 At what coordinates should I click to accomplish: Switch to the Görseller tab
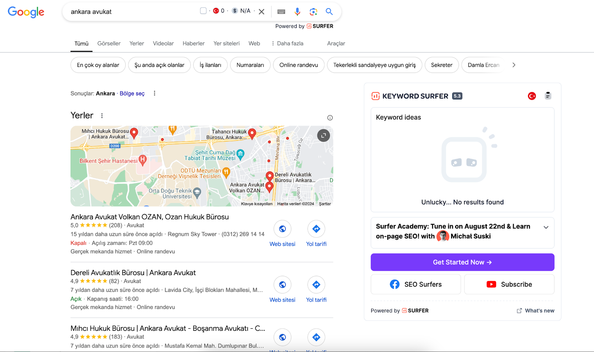109,43
